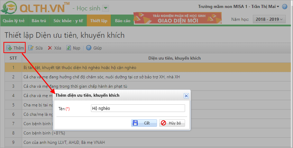Open the Quản lý trẻ tab

click(x=14, y=20)
